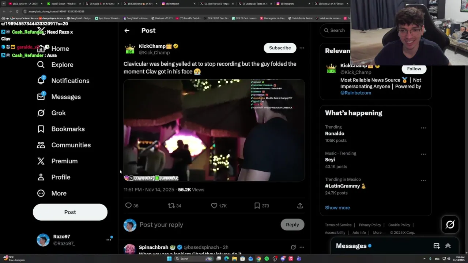The image size is (468, 263).
Task: Open Grok from the sidebar
Action: [52, 113]
